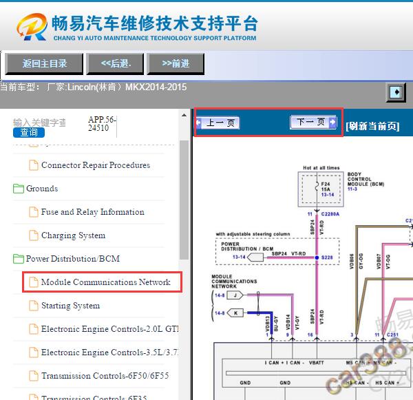Go forward with the >>前进 button

tap(176, 64)
